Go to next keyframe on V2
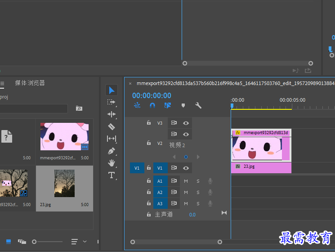335x252 pixels. point(198,157)
